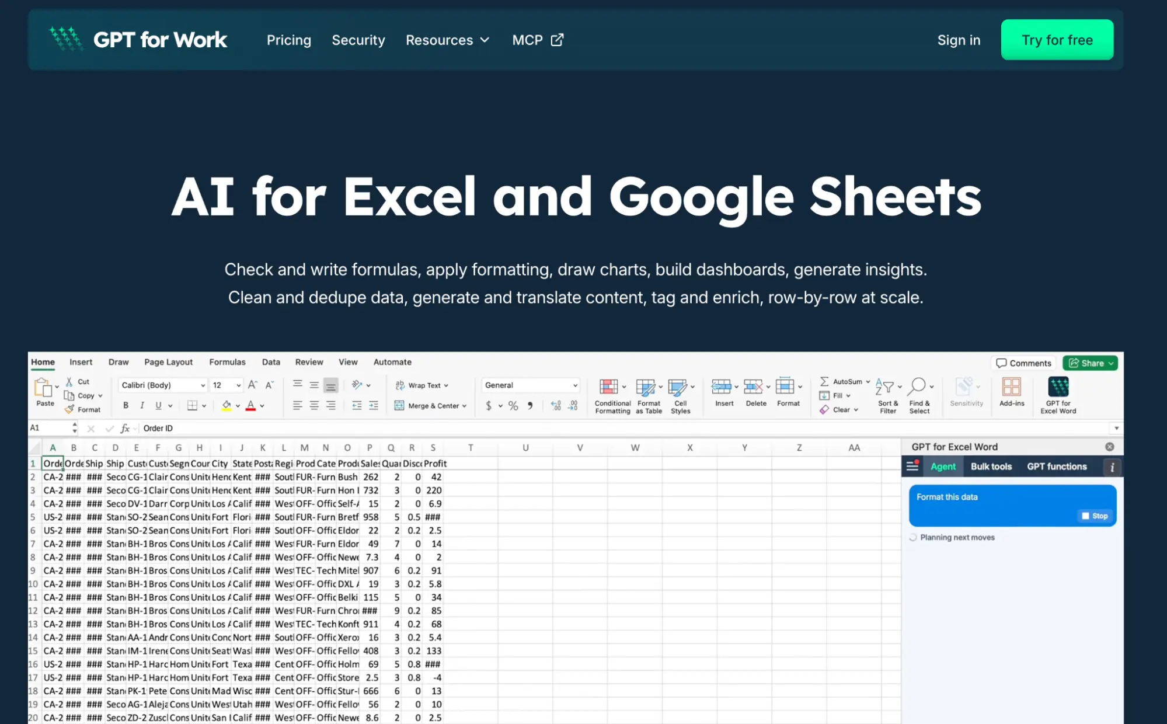Open the font color dropdown arrow
This screenshot has width=1167, height=724.
click(262, 406)
